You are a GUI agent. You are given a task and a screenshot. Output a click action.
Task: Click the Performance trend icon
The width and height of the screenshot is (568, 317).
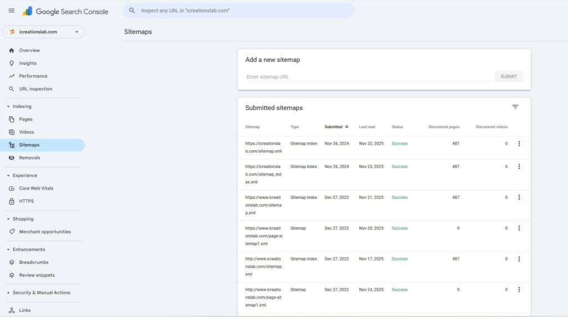(x=12, y=76)
